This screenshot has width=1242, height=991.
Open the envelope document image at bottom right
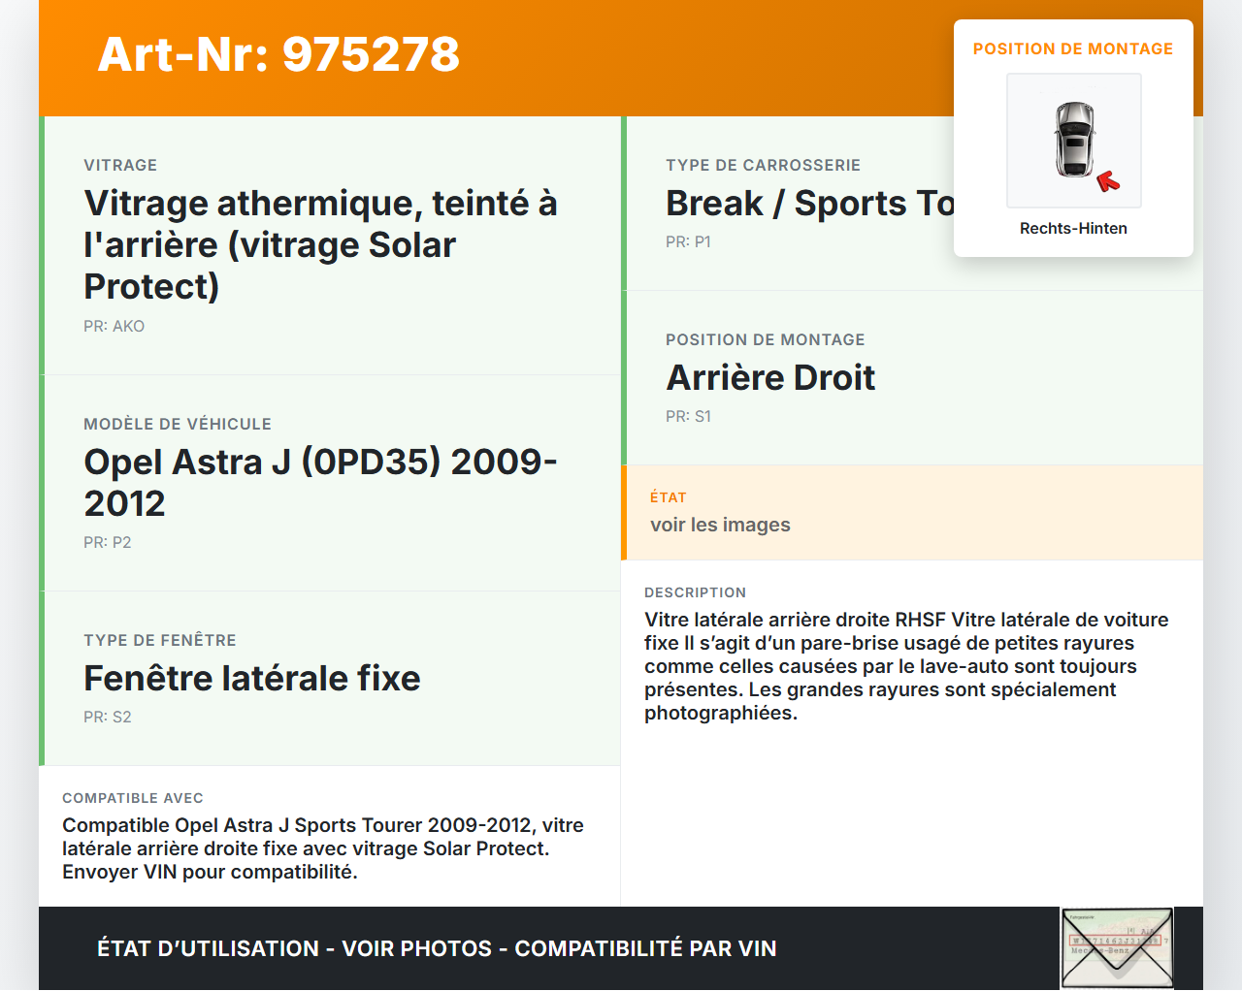(x=1116, y=947)
